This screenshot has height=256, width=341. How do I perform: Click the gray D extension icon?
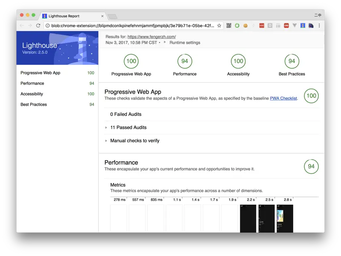[x=270, y=26]
